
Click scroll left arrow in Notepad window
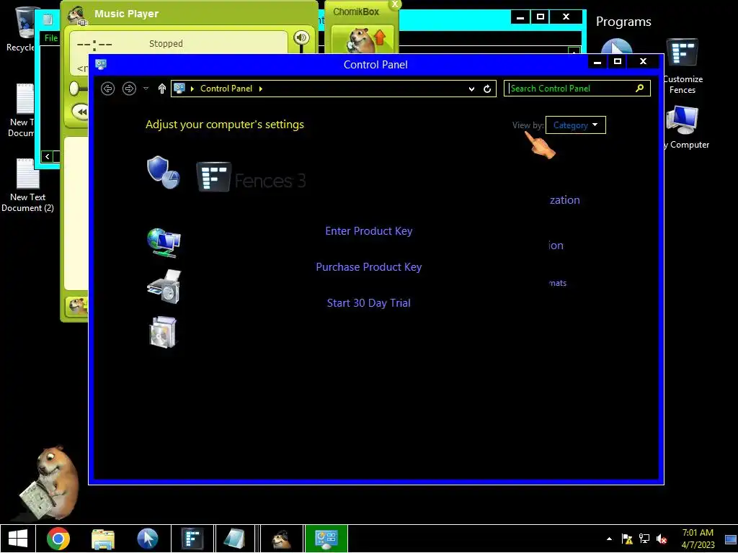pos(48,156)
